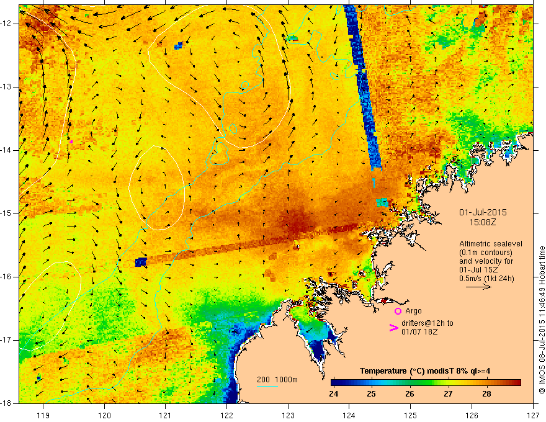The height and width of the screenshot is (422, 546).
Task: Click the latitude axis label '-12'
Action: coord(6,24)
